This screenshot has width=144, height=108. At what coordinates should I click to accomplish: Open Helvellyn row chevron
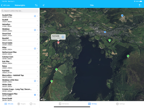37,25
